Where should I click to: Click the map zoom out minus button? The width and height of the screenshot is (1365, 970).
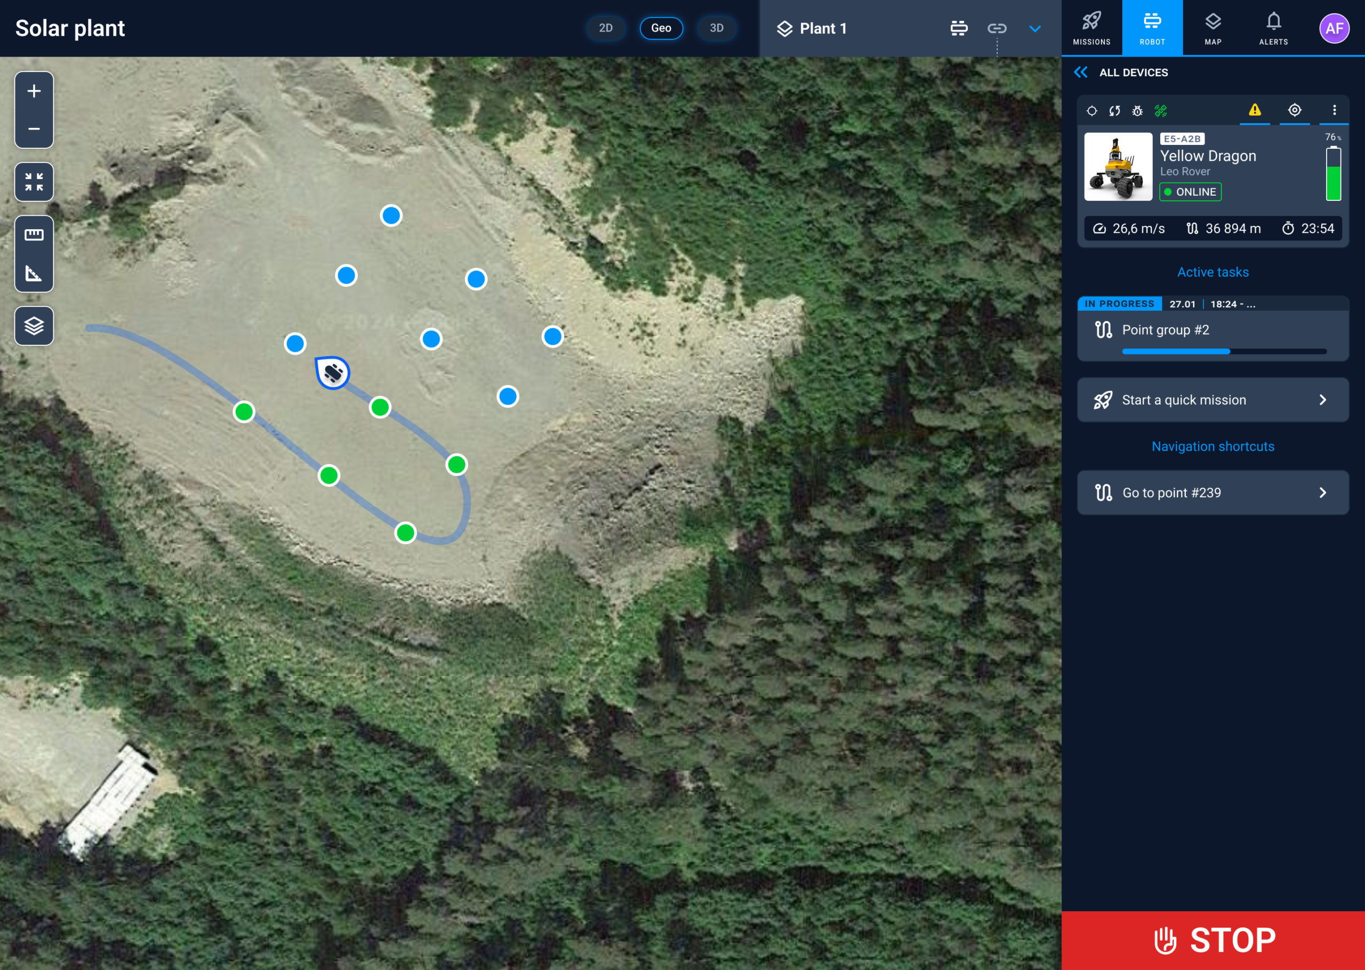(x=34, y=129)
